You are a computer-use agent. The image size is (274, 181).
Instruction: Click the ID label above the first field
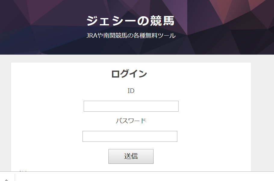click(131, 91)
